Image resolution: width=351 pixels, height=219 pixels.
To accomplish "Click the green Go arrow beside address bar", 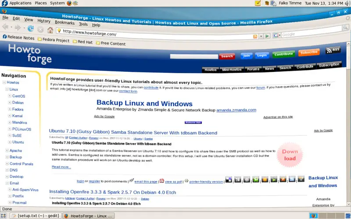I will pyautogui.click(x=267, y=36).
